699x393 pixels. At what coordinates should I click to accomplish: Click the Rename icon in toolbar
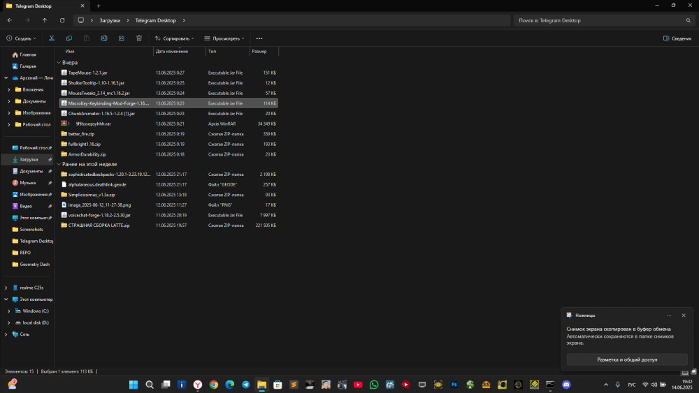104,38
